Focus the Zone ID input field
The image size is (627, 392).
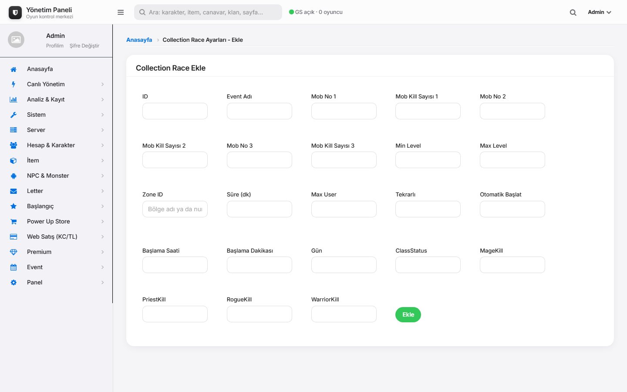(x=175, y=209)
